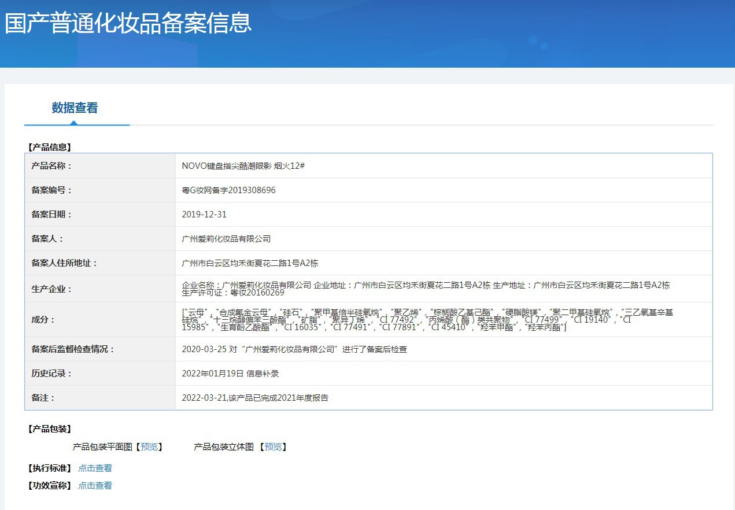Click the ingredient list starting with 云母
This screenshot has height=510, width=735.
(x=427, y=320)
